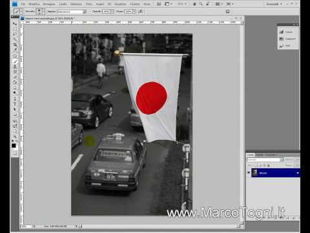Image resolution: width=310 pixels, height=233 pixels.
Task: Open the Aiuto menu
Action: (x=147, y=4)
